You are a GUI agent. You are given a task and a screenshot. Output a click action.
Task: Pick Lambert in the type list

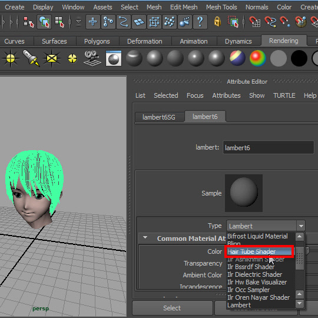239,305
